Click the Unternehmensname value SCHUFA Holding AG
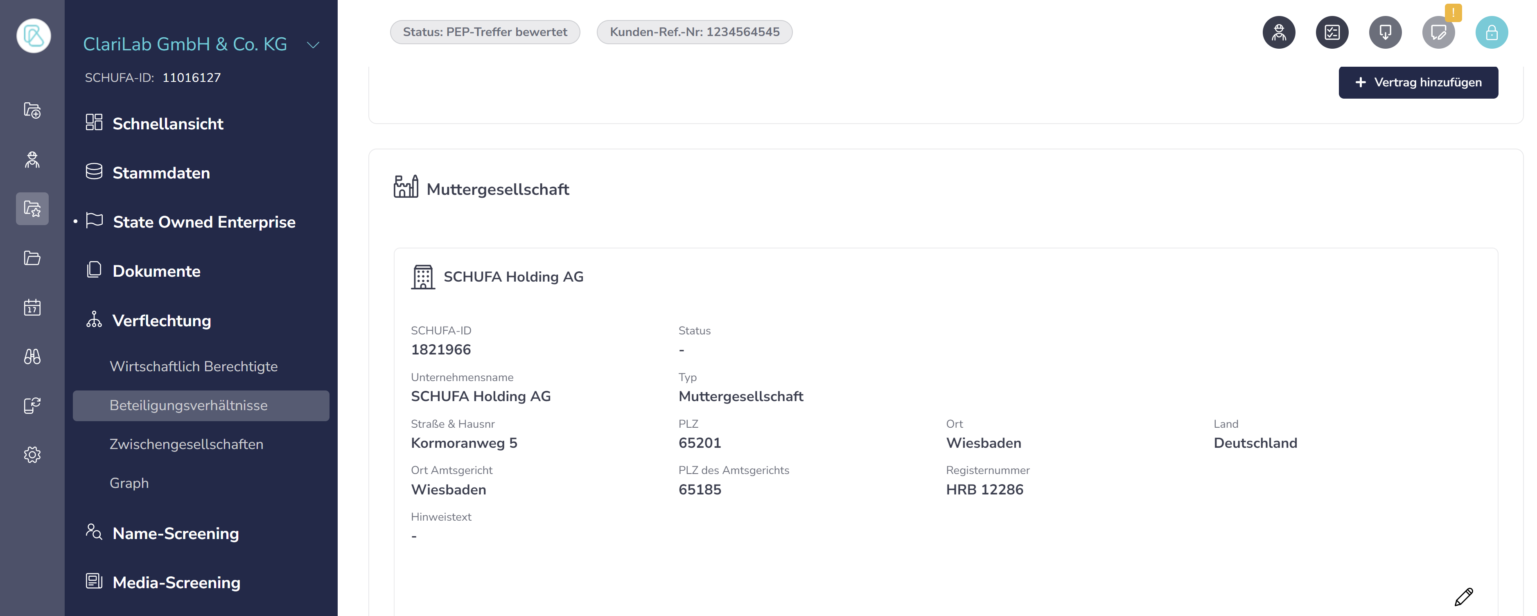This screenshot has height=616, width=1537. pyautogui.click(x=480, y=396)
